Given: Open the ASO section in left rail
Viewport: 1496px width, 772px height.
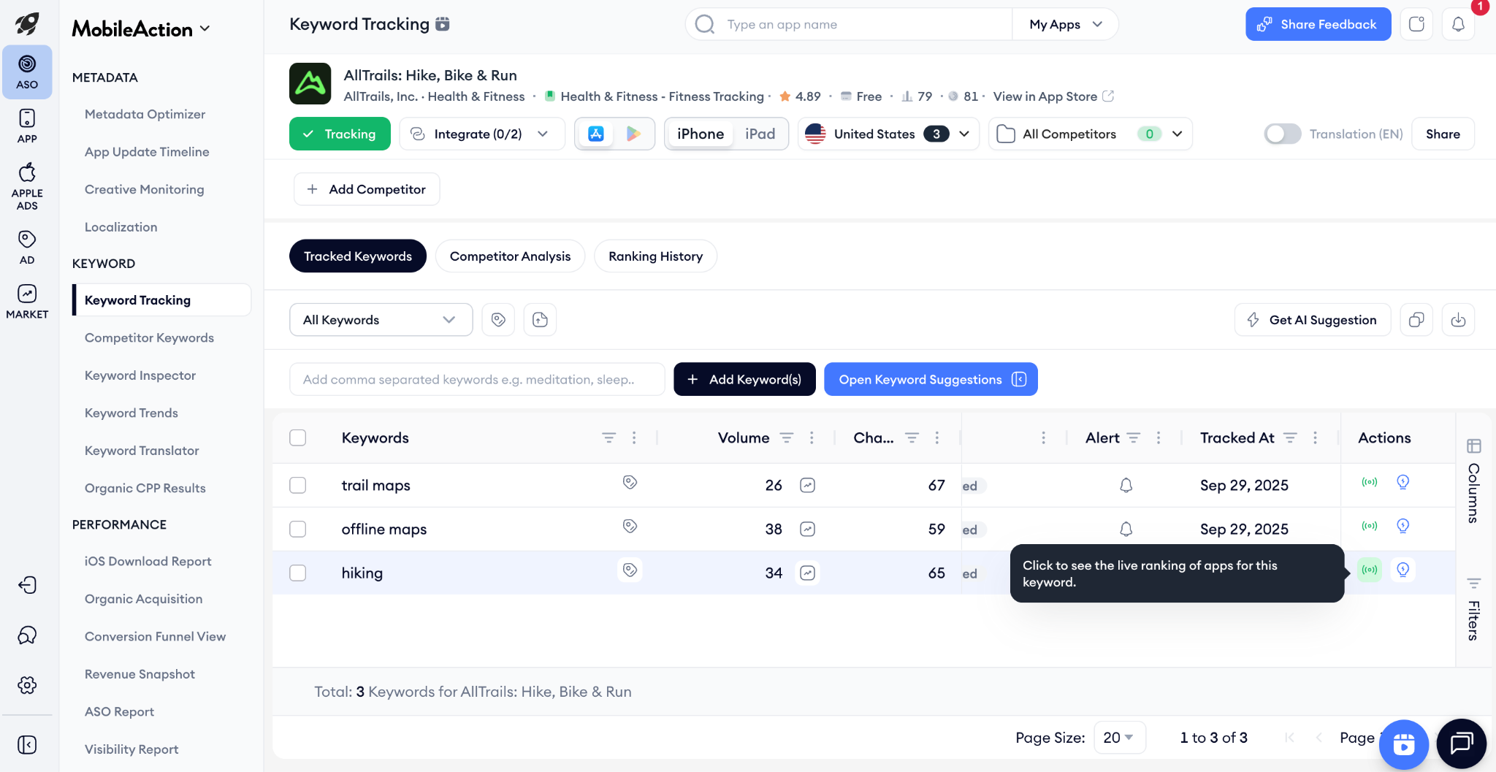Looking at the screenshot, I should [27, 72].
